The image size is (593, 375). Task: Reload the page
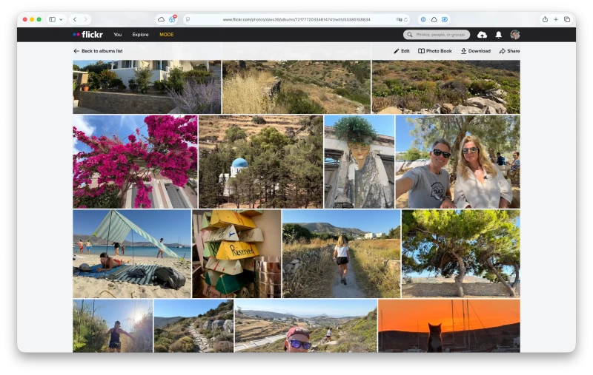[405, 19]
